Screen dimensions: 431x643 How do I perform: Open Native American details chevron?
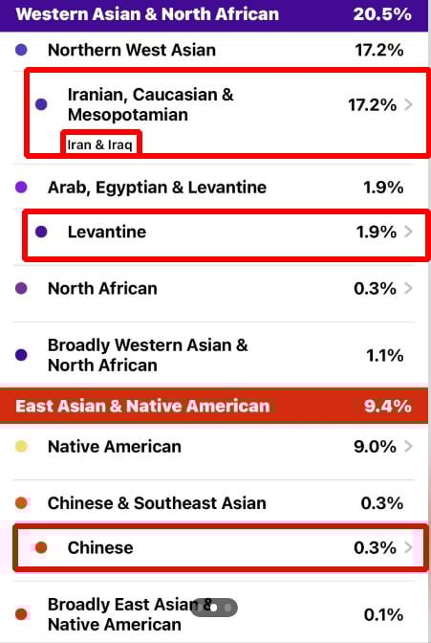point(408,446)
